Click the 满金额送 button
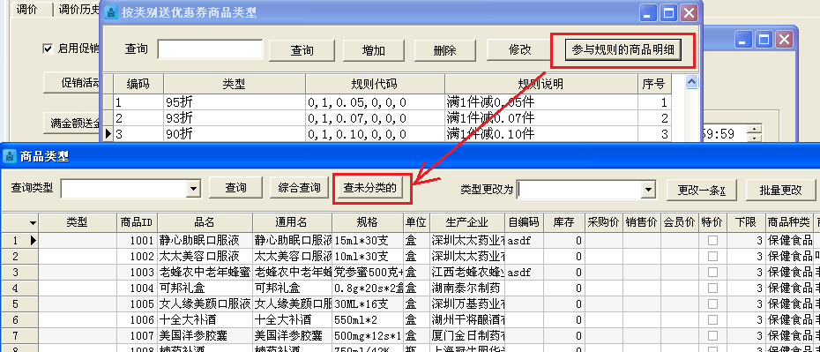The height and width of the screenshot is (352, 820). point(72,123)
